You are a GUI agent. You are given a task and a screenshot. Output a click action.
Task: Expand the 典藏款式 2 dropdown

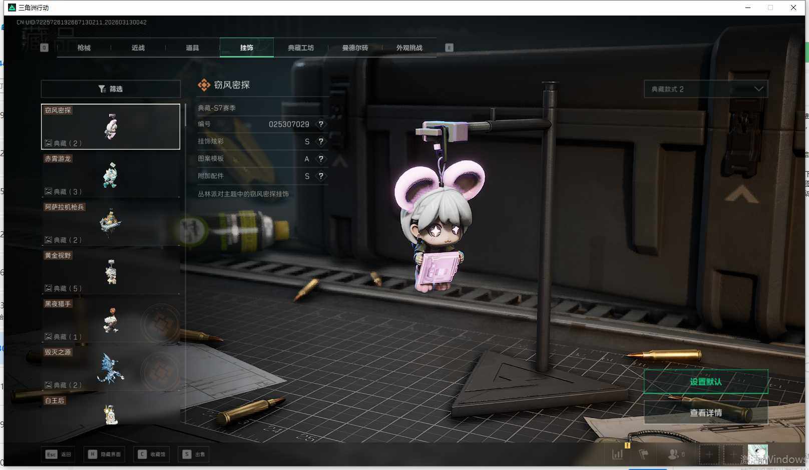tap(706, 89)
